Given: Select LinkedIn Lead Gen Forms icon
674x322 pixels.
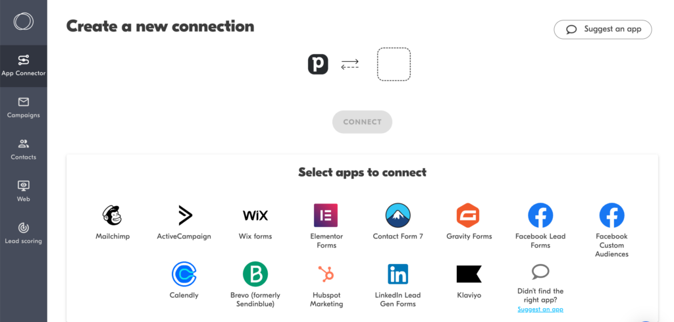Looking at the screenshot, I should click(x=398, y=273).
